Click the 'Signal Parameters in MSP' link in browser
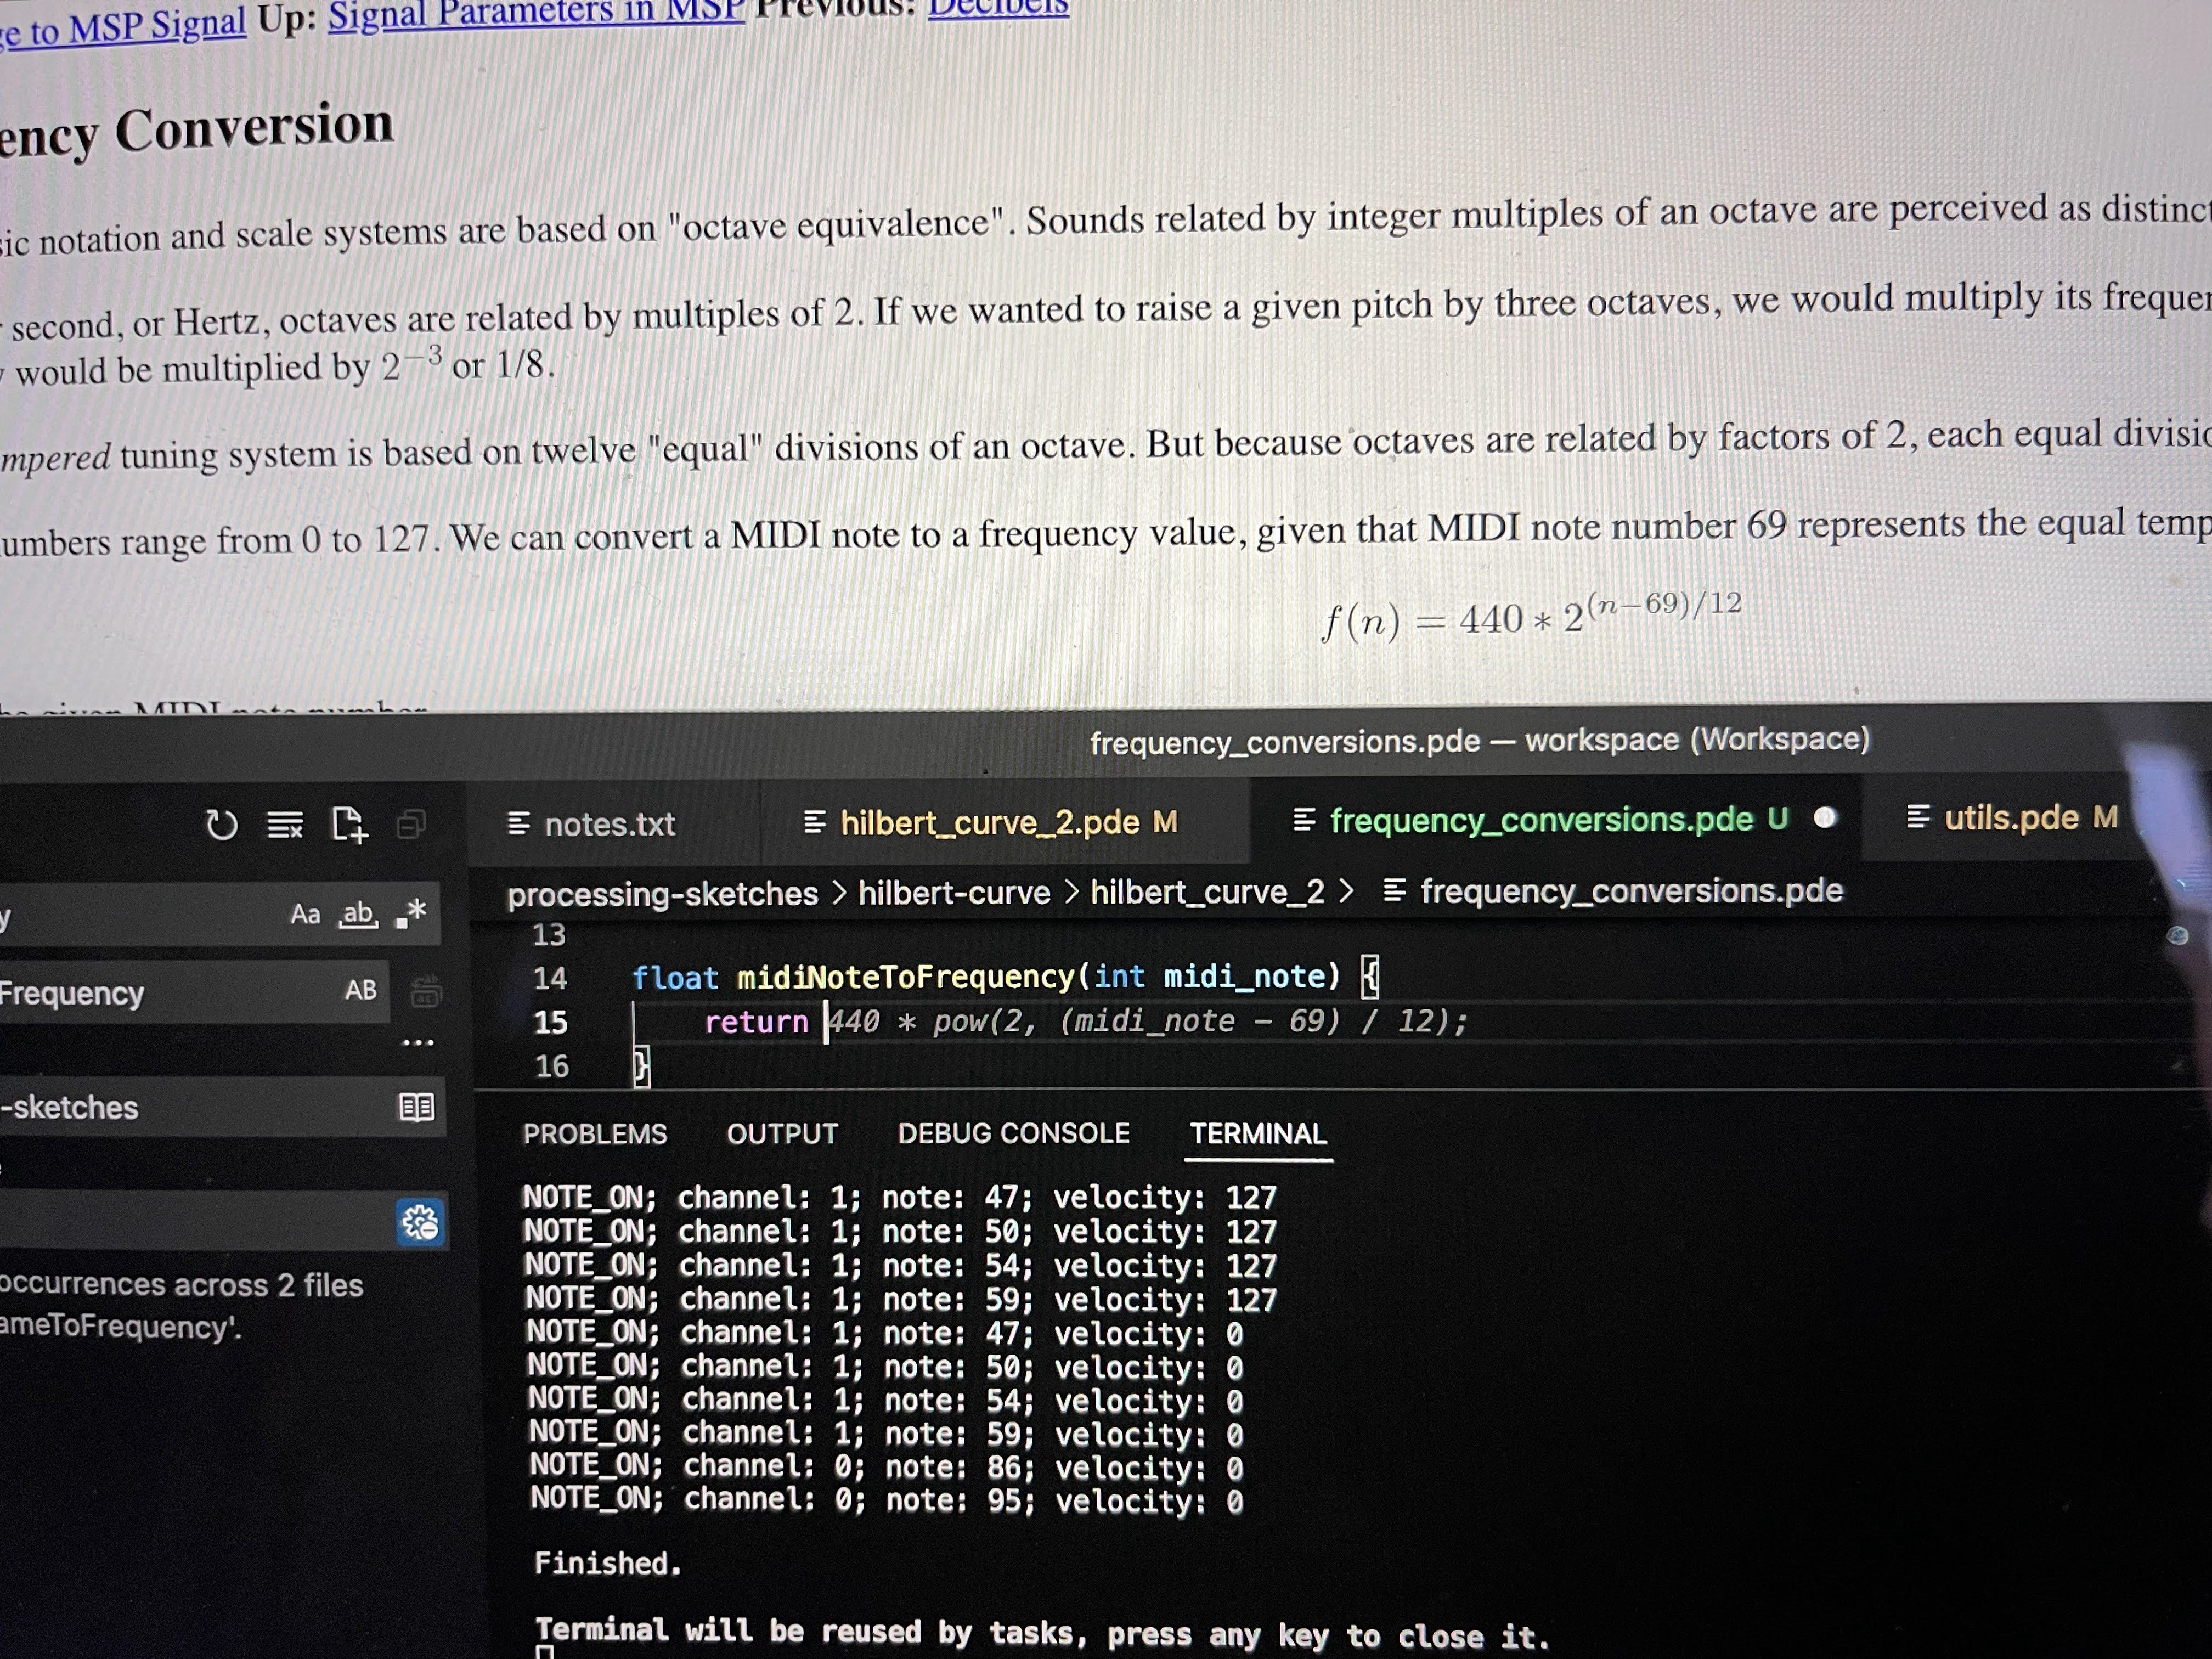Viewport: 2212px width, 1659px height. (536, 13)
